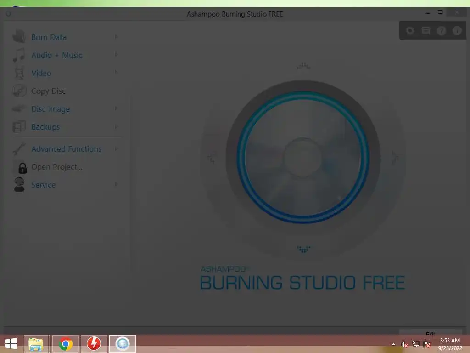
Task: Click the Service headset person icon
Action: tap(19, 184)
